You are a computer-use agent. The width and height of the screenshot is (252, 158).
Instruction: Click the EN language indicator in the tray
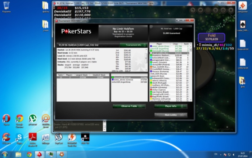click(x=216, y=154)
